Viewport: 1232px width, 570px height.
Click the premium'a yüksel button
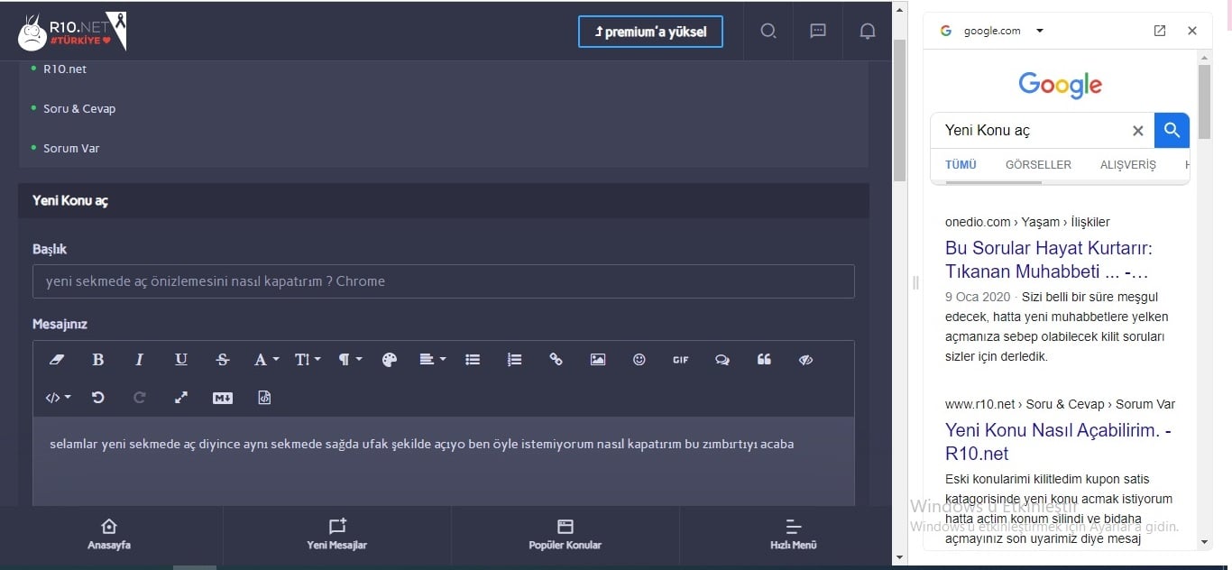coord(650,32)
